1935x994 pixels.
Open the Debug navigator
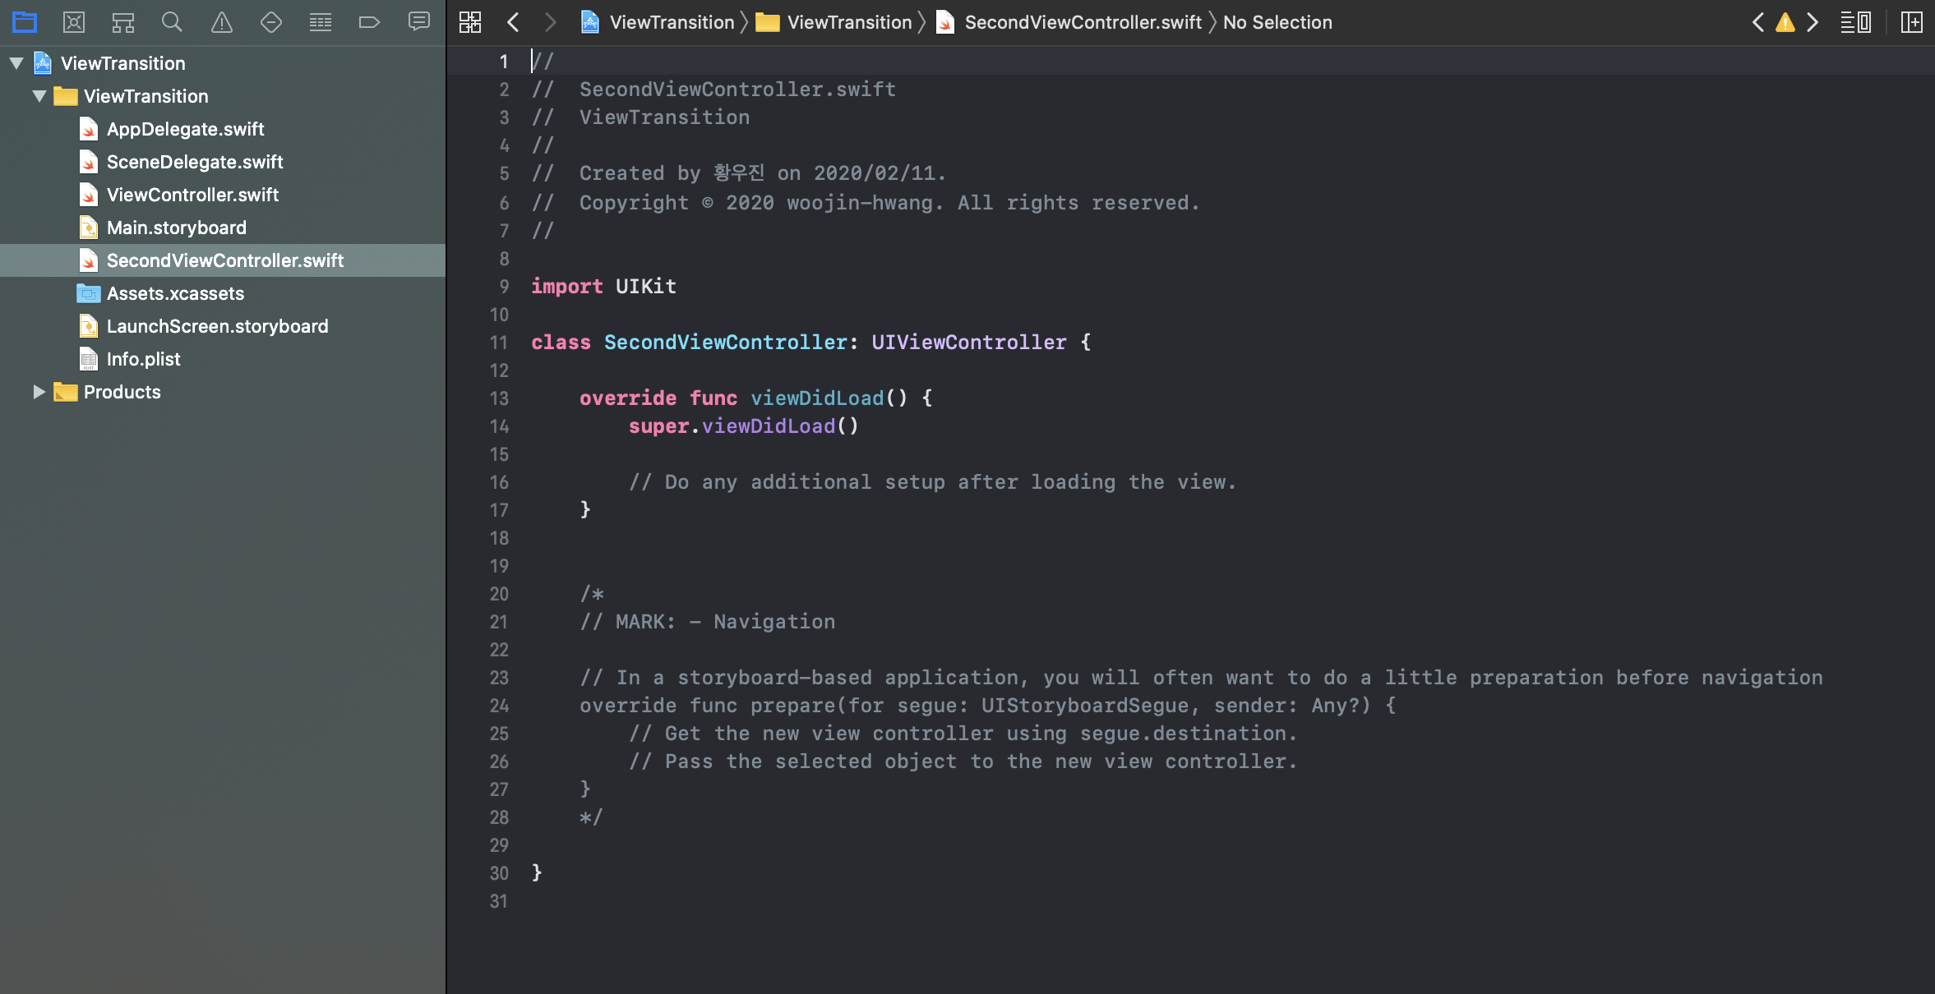[x=320, y=22]
